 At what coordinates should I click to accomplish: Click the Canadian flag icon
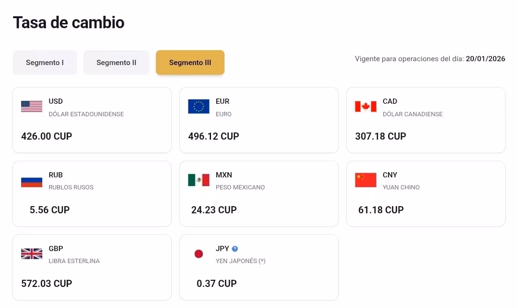click(x=365, y=106)
